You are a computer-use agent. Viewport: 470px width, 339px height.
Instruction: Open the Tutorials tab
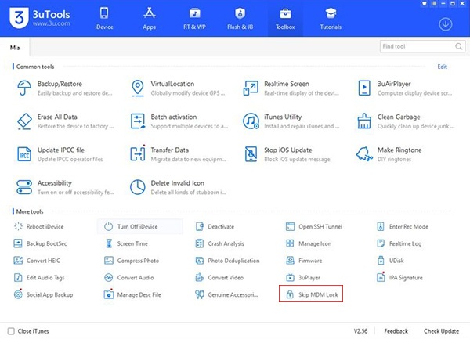331,19
